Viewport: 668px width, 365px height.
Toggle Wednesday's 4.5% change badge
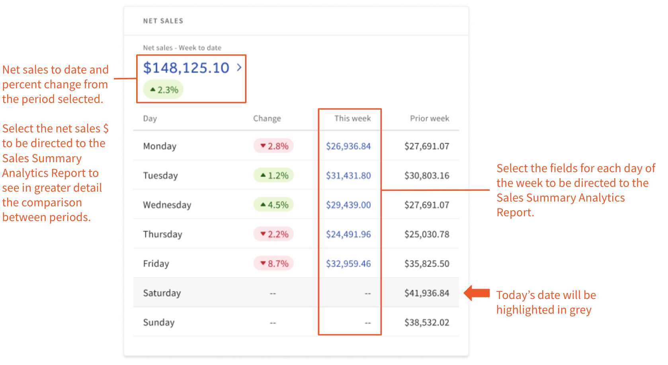273,204
